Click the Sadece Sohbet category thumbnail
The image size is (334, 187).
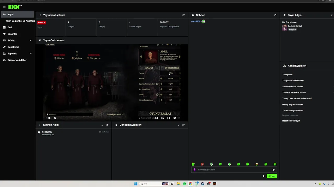pos(284,28)
